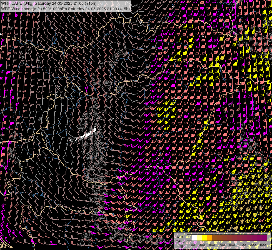The height and width of the screenshot is (250, 272).
Task: Click the WRF Wind shear title line
Action: pos(65,9)
